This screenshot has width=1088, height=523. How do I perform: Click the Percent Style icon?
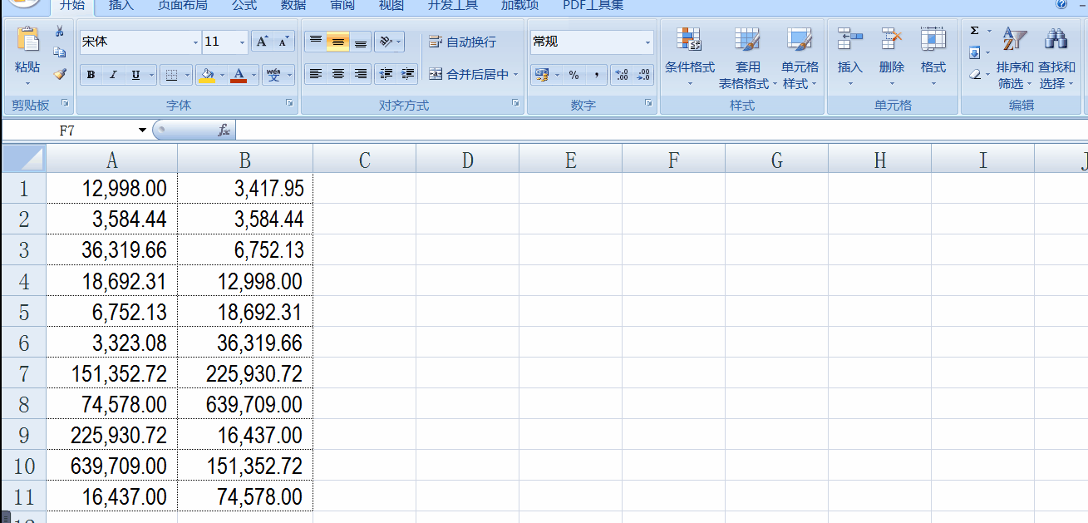pos(574,75)
